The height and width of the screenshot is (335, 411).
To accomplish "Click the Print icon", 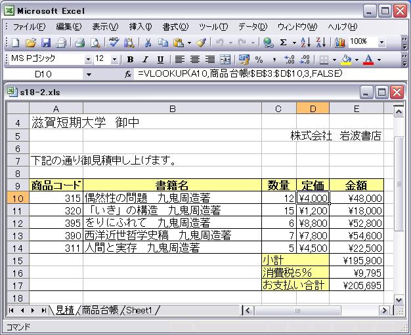I will (80, 43).
